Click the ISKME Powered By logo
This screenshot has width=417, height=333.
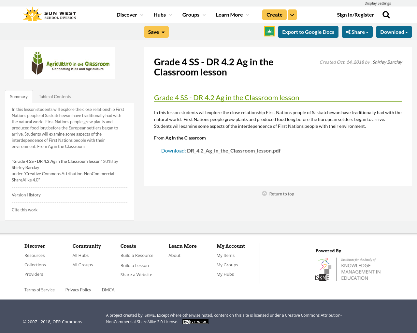(x=348, y=269)
